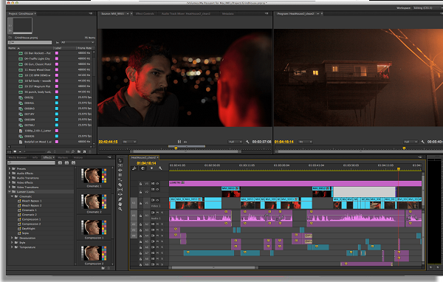Screen dimensions: 443x282
Task: Open Audio Track Mixer tab
Action: click(186, 13)
